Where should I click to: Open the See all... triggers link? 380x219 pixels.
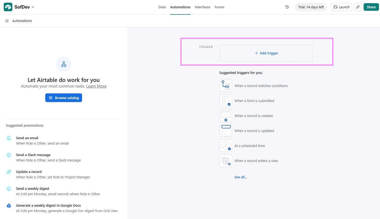241,177
